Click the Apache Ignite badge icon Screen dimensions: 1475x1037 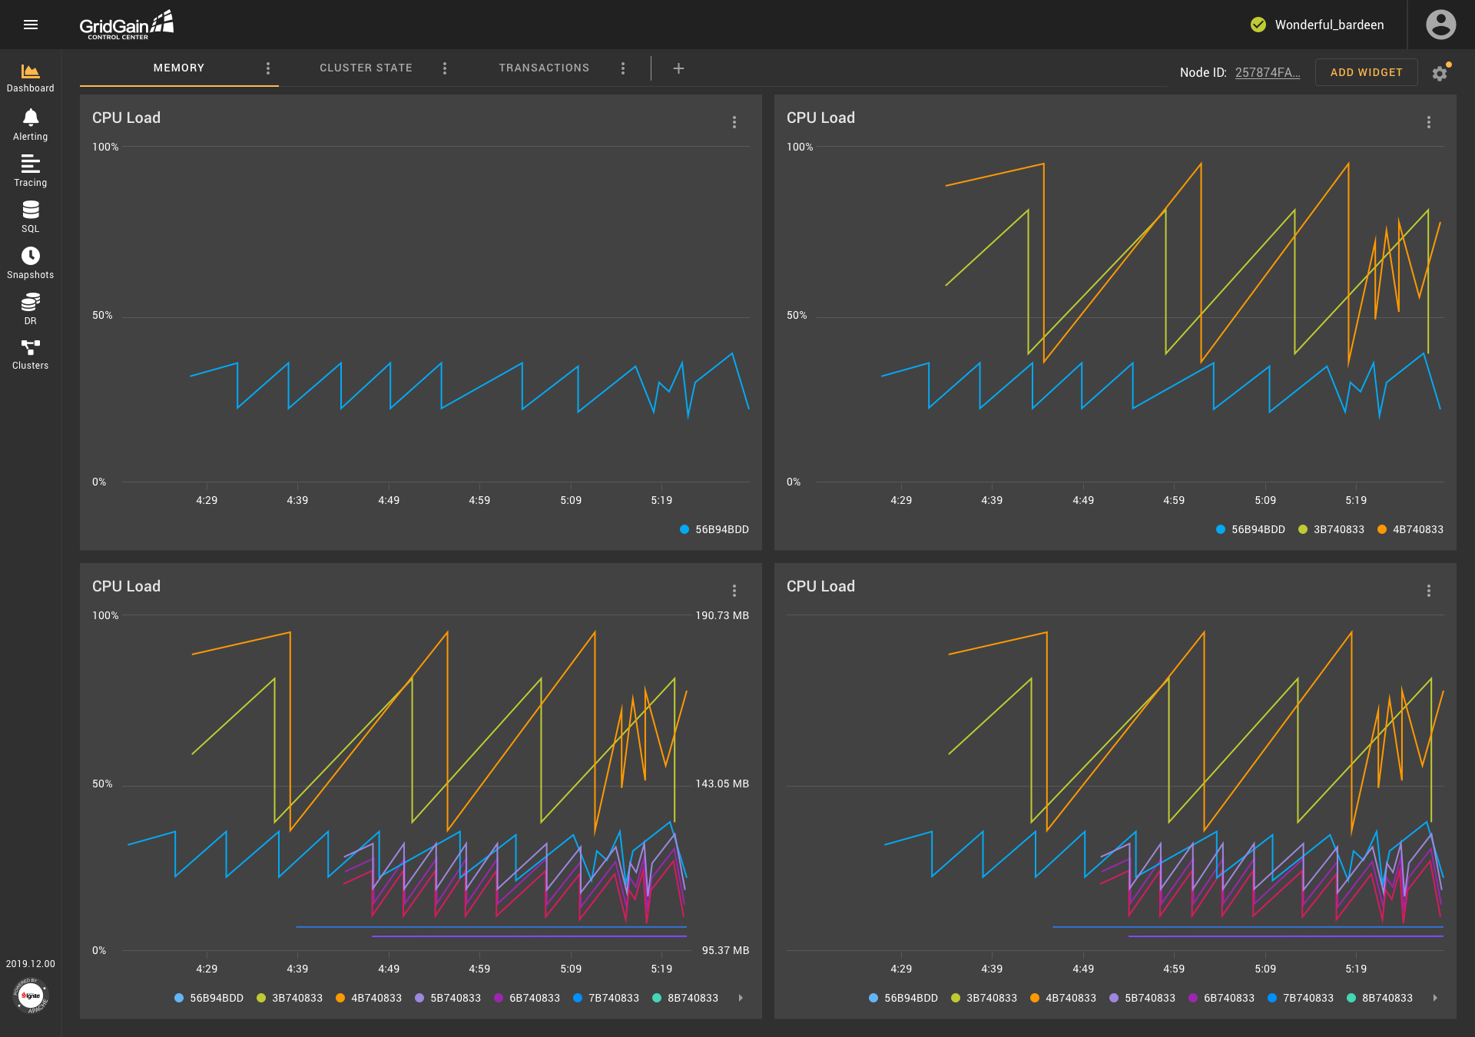[x=31, y=996]
